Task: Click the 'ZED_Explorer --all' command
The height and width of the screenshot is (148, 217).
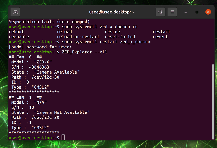Action: click(84, 52)
